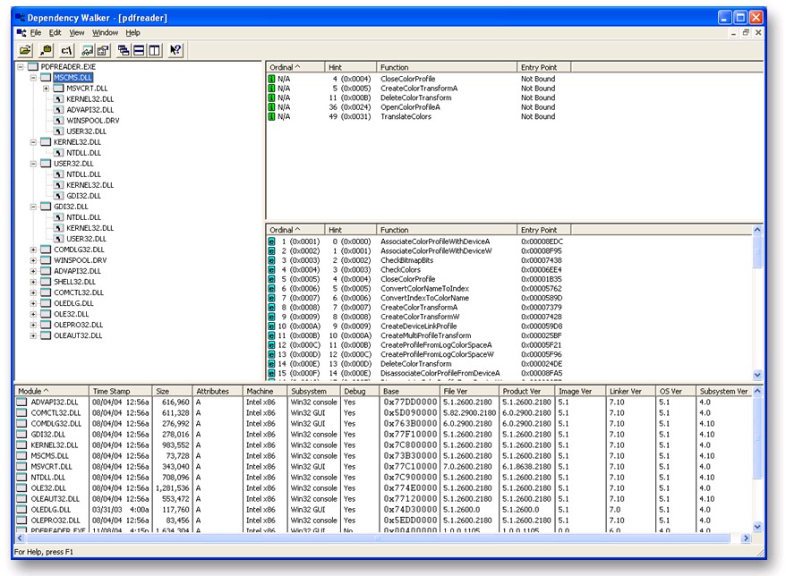Click the export icon beside CreateMultiProfileTransform

271,335
